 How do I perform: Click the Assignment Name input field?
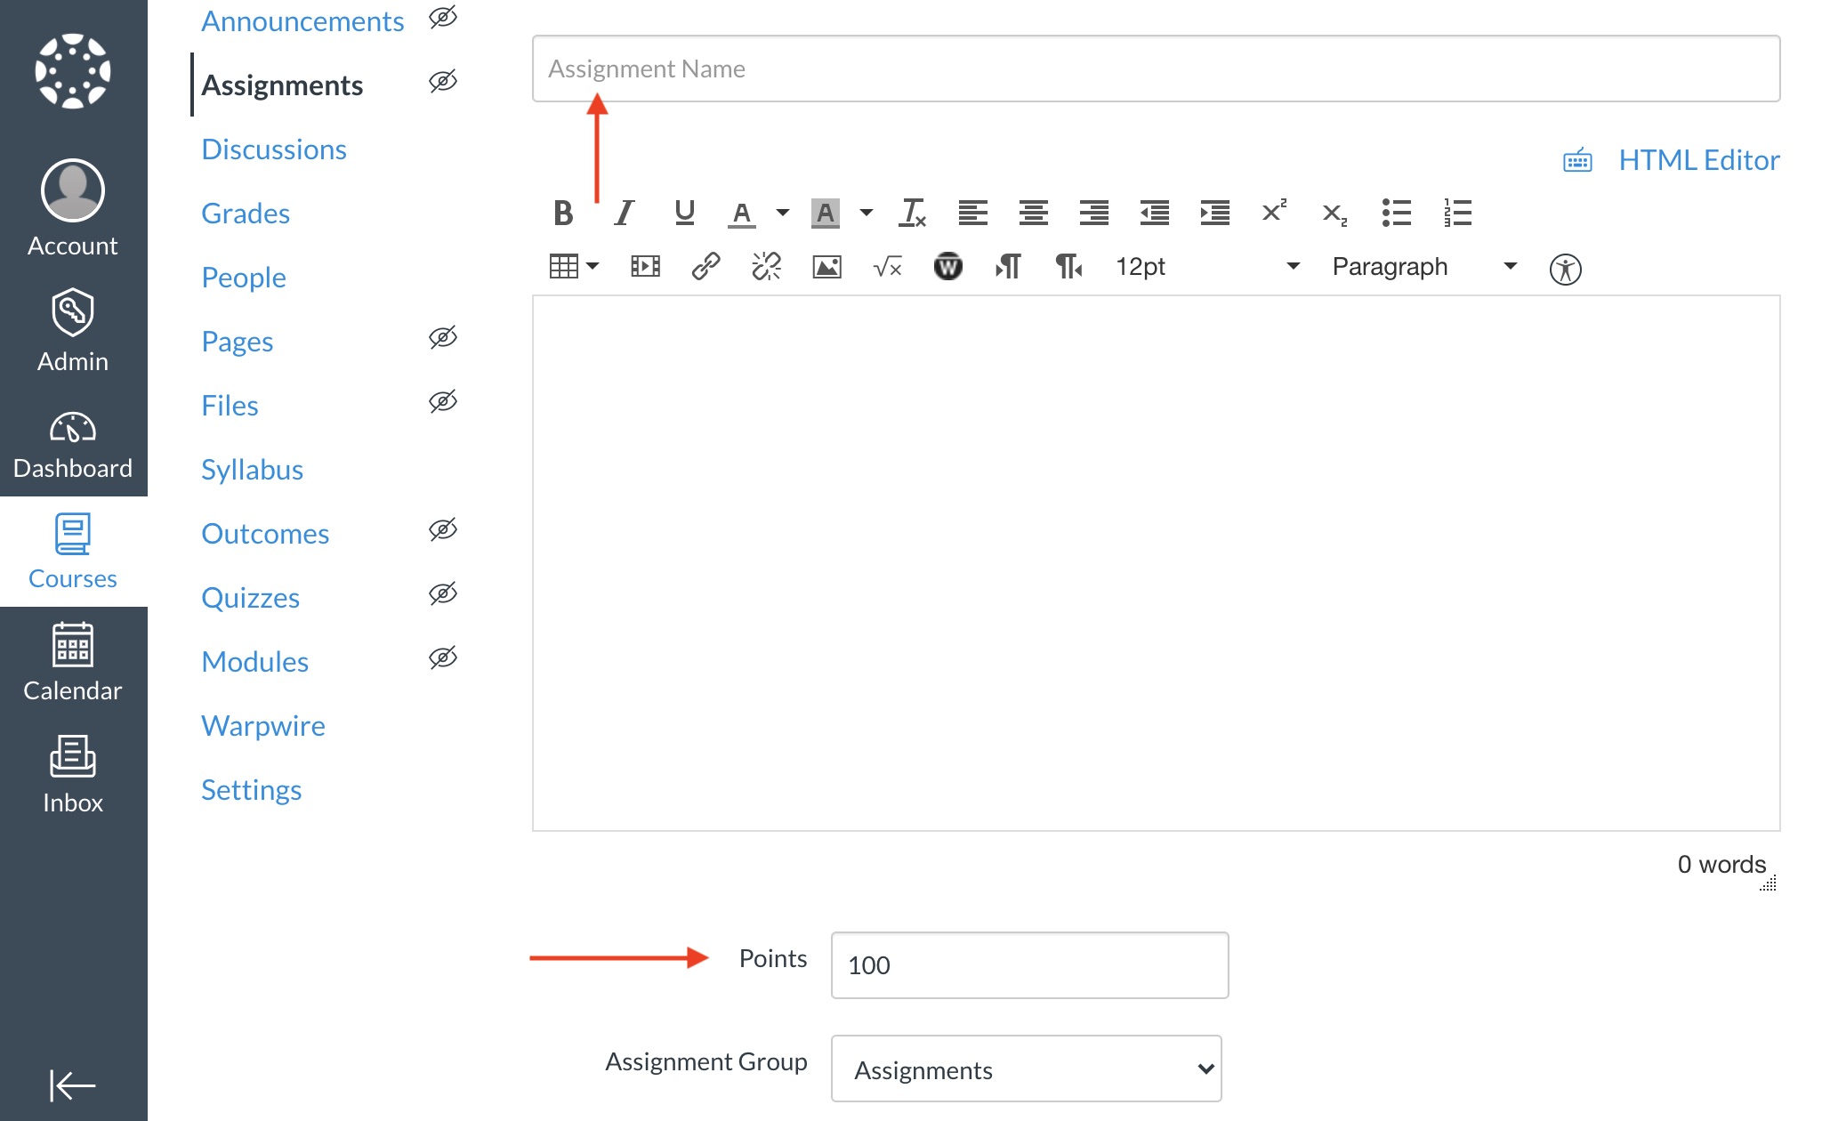pos(1156,69)
